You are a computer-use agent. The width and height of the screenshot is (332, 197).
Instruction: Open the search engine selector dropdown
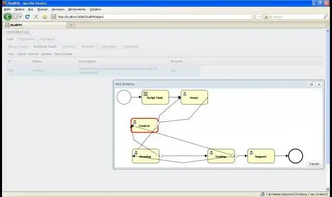pos(266,17)
